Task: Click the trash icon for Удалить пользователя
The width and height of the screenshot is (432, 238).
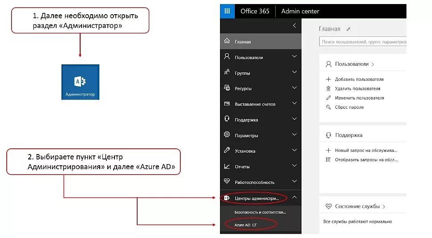Action: pyautogui.click(x=328, y=88)
